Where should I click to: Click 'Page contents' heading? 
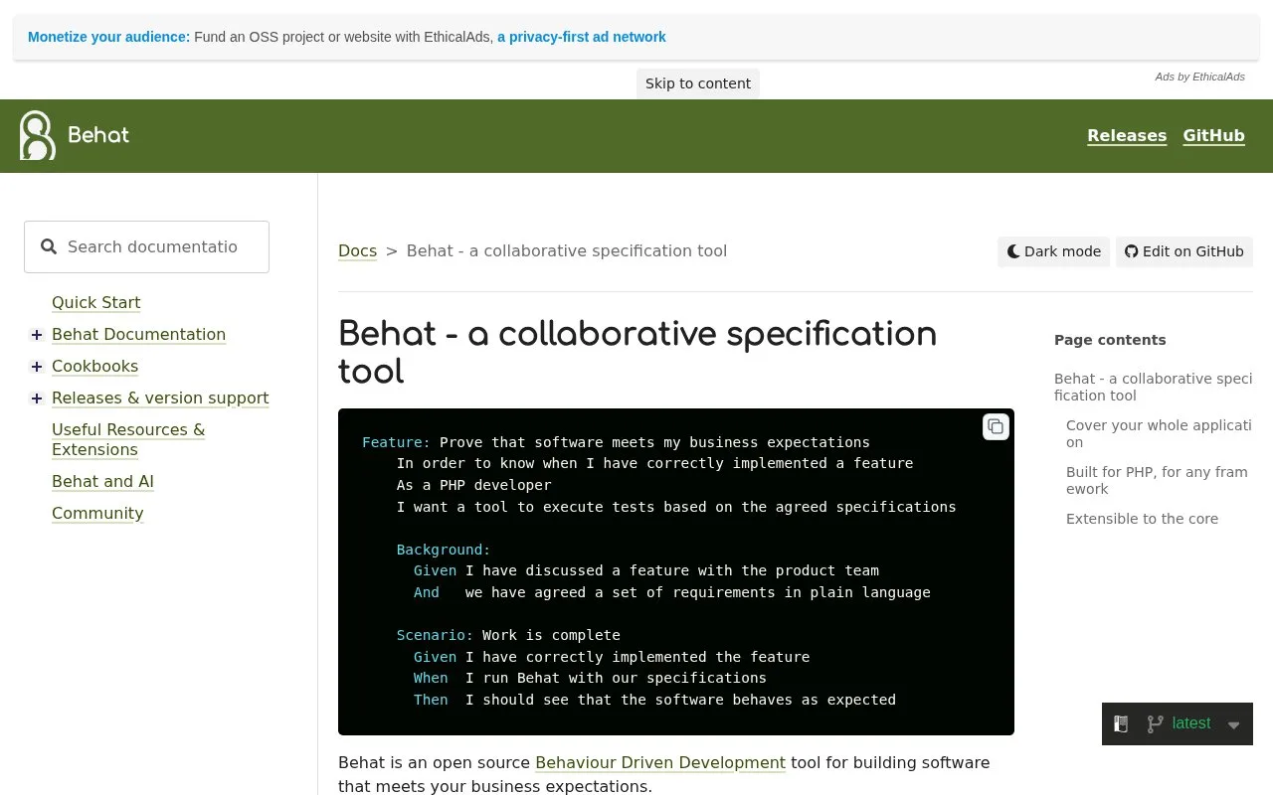[x=1110, y=340]
